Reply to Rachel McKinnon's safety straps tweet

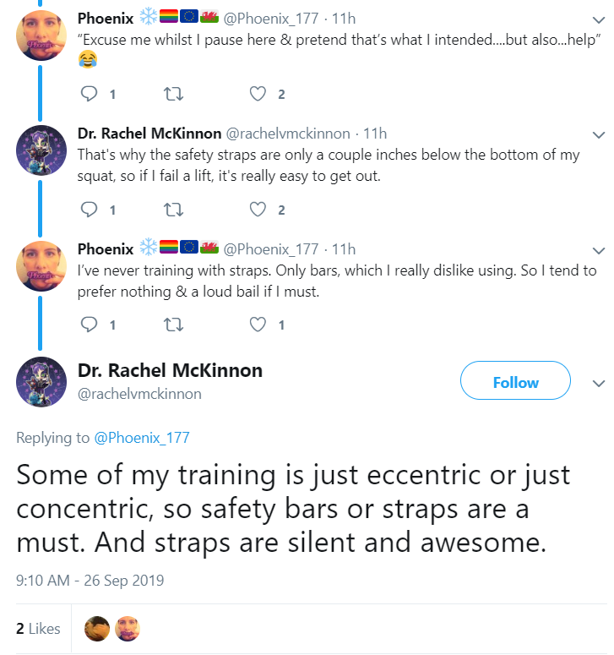89,210
